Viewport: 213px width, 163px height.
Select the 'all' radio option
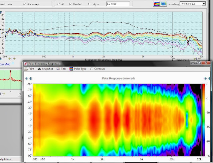point(59,4)
